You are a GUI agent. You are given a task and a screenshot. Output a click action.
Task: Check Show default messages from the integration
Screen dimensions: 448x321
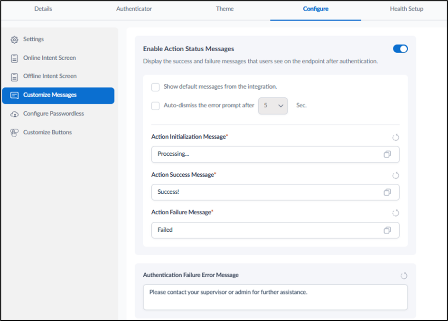(x=156, y=87)
